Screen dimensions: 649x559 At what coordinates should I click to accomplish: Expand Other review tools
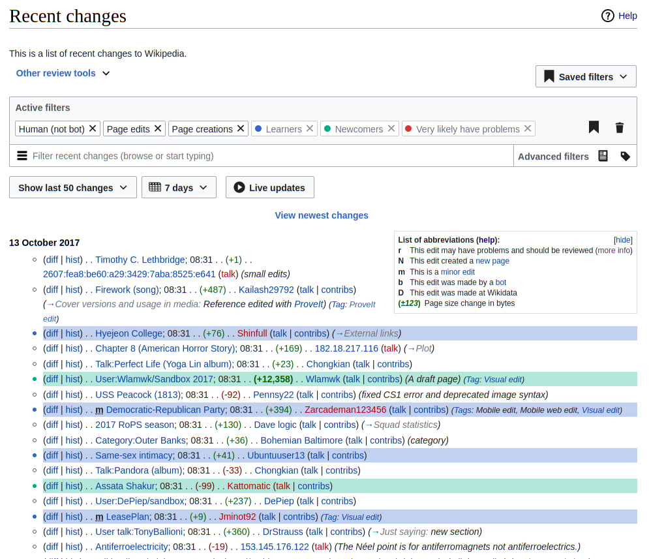63,73
